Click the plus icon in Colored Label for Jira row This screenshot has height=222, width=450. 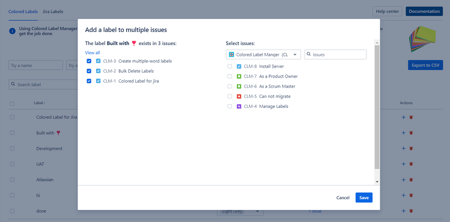[403, 117]
